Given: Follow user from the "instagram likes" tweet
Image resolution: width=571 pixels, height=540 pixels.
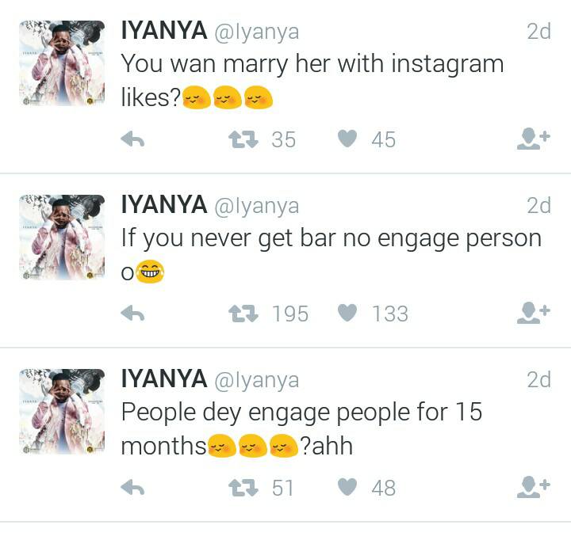Looking at the screenshot, I should (x=533, y=140).
